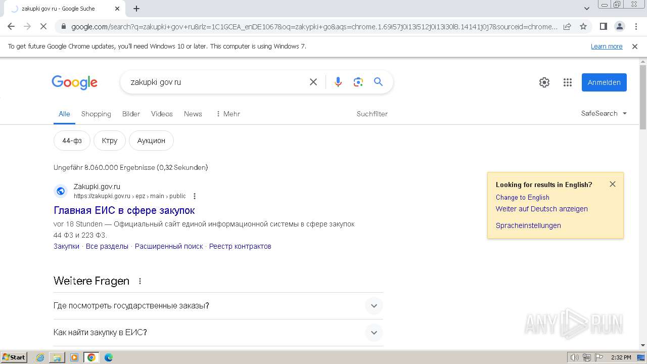This screenshot has width=647, height=364.
Task: Click the Google logo
Action: (74, 82)
